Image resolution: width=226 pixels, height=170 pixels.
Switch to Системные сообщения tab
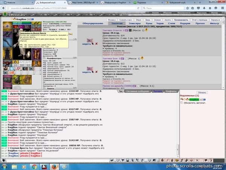pos(137,91)
